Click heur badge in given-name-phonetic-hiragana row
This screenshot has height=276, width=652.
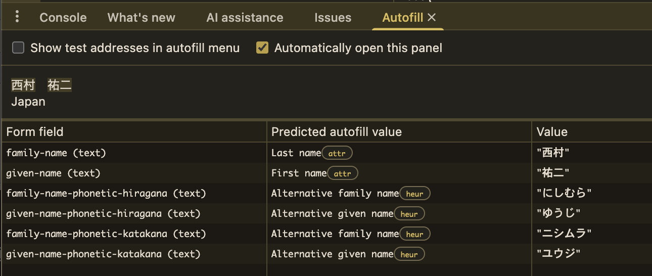click(x=409, y=214)
